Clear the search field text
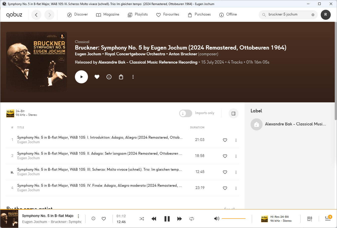This screenshot has height=228, width=337. tap(313, 15)
